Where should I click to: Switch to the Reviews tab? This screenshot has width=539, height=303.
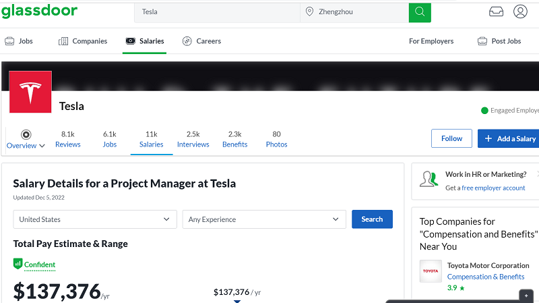coord(67,139)
